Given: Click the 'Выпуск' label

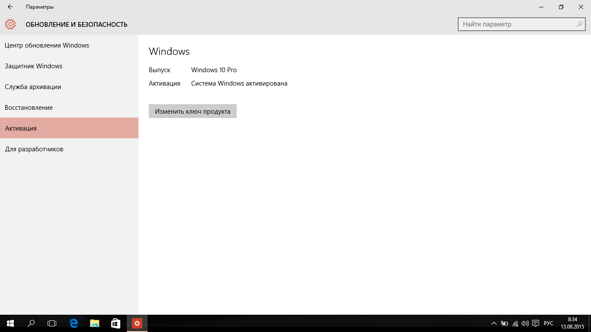Looking at the screenshot, I should pos(160,70).
